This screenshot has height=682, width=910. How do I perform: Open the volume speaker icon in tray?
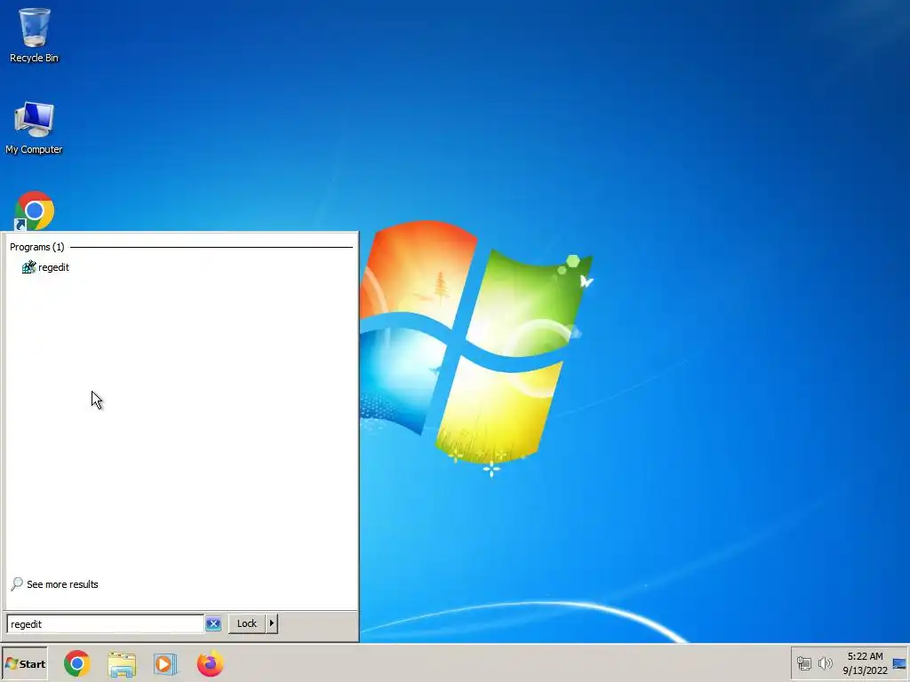825,662
